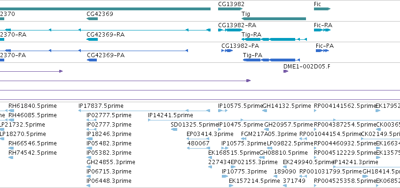400x188 pixels.
Task: Click transcript label CG42369-RA
Action: [x=105, y=34]
